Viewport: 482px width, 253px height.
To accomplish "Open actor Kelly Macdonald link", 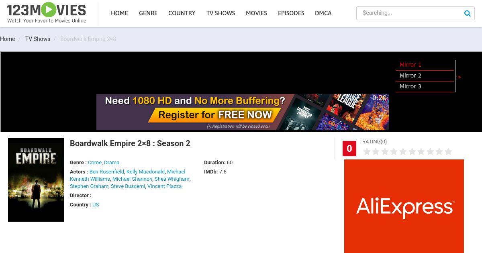I will click(145, 172).
